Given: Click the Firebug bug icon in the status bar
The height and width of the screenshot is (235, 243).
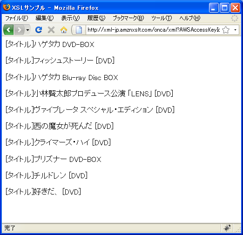Looking at the screenshot, I should click(x=227, y=228).
